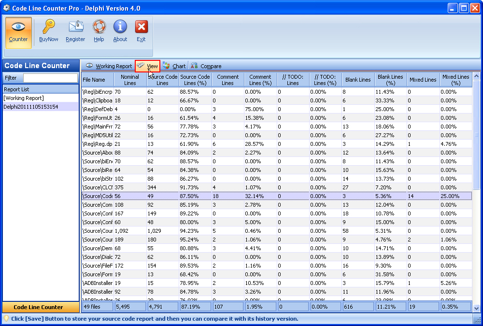Image resolution: width=483 pixels, height=326 pixels.
Task: Sort by File Name column header
Action: (94, 80)
